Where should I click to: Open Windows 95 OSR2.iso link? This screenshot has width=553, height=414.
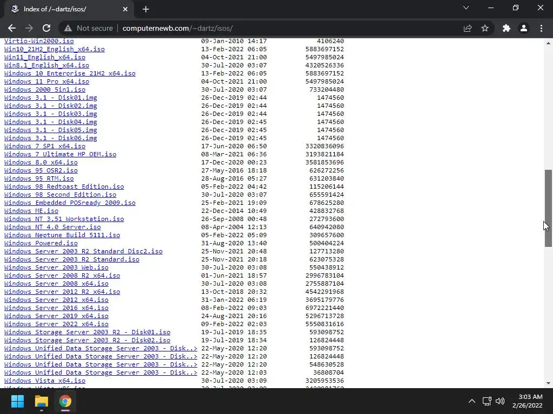pyautogui.click(x=41, y=171)
